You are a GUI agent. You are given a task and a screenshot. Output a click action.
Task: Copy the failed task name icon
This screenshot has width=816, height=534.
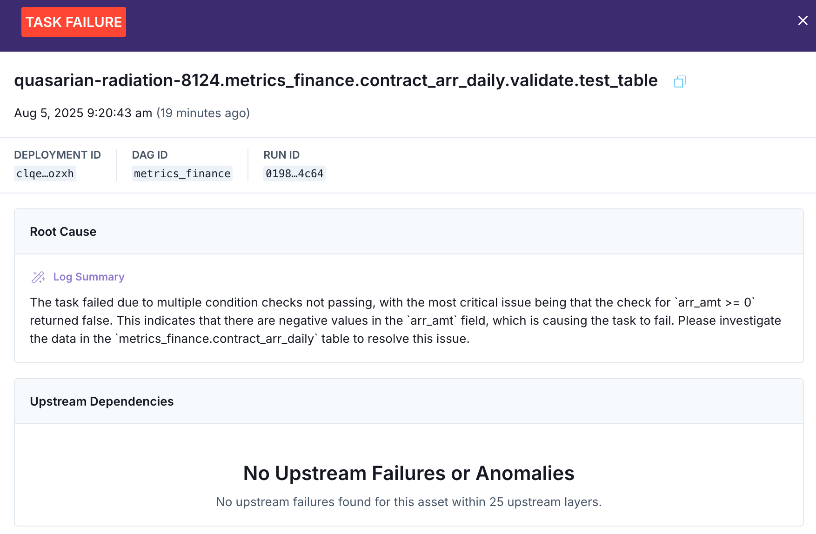[680, 82]
